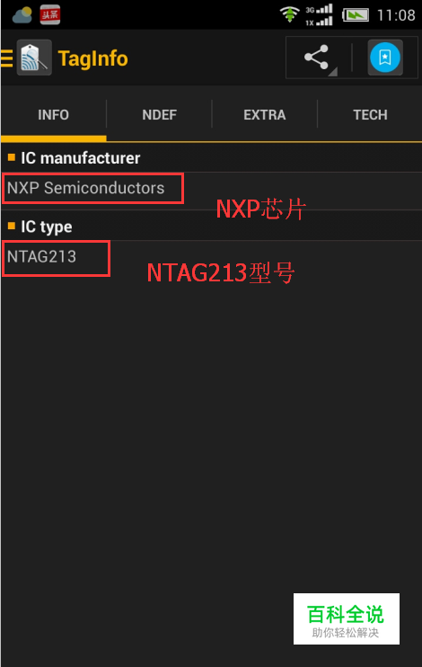Tap the blue bookmark star icon
Image resolution: width=422 pixels, height=667 pixels.
coord(385,58)
